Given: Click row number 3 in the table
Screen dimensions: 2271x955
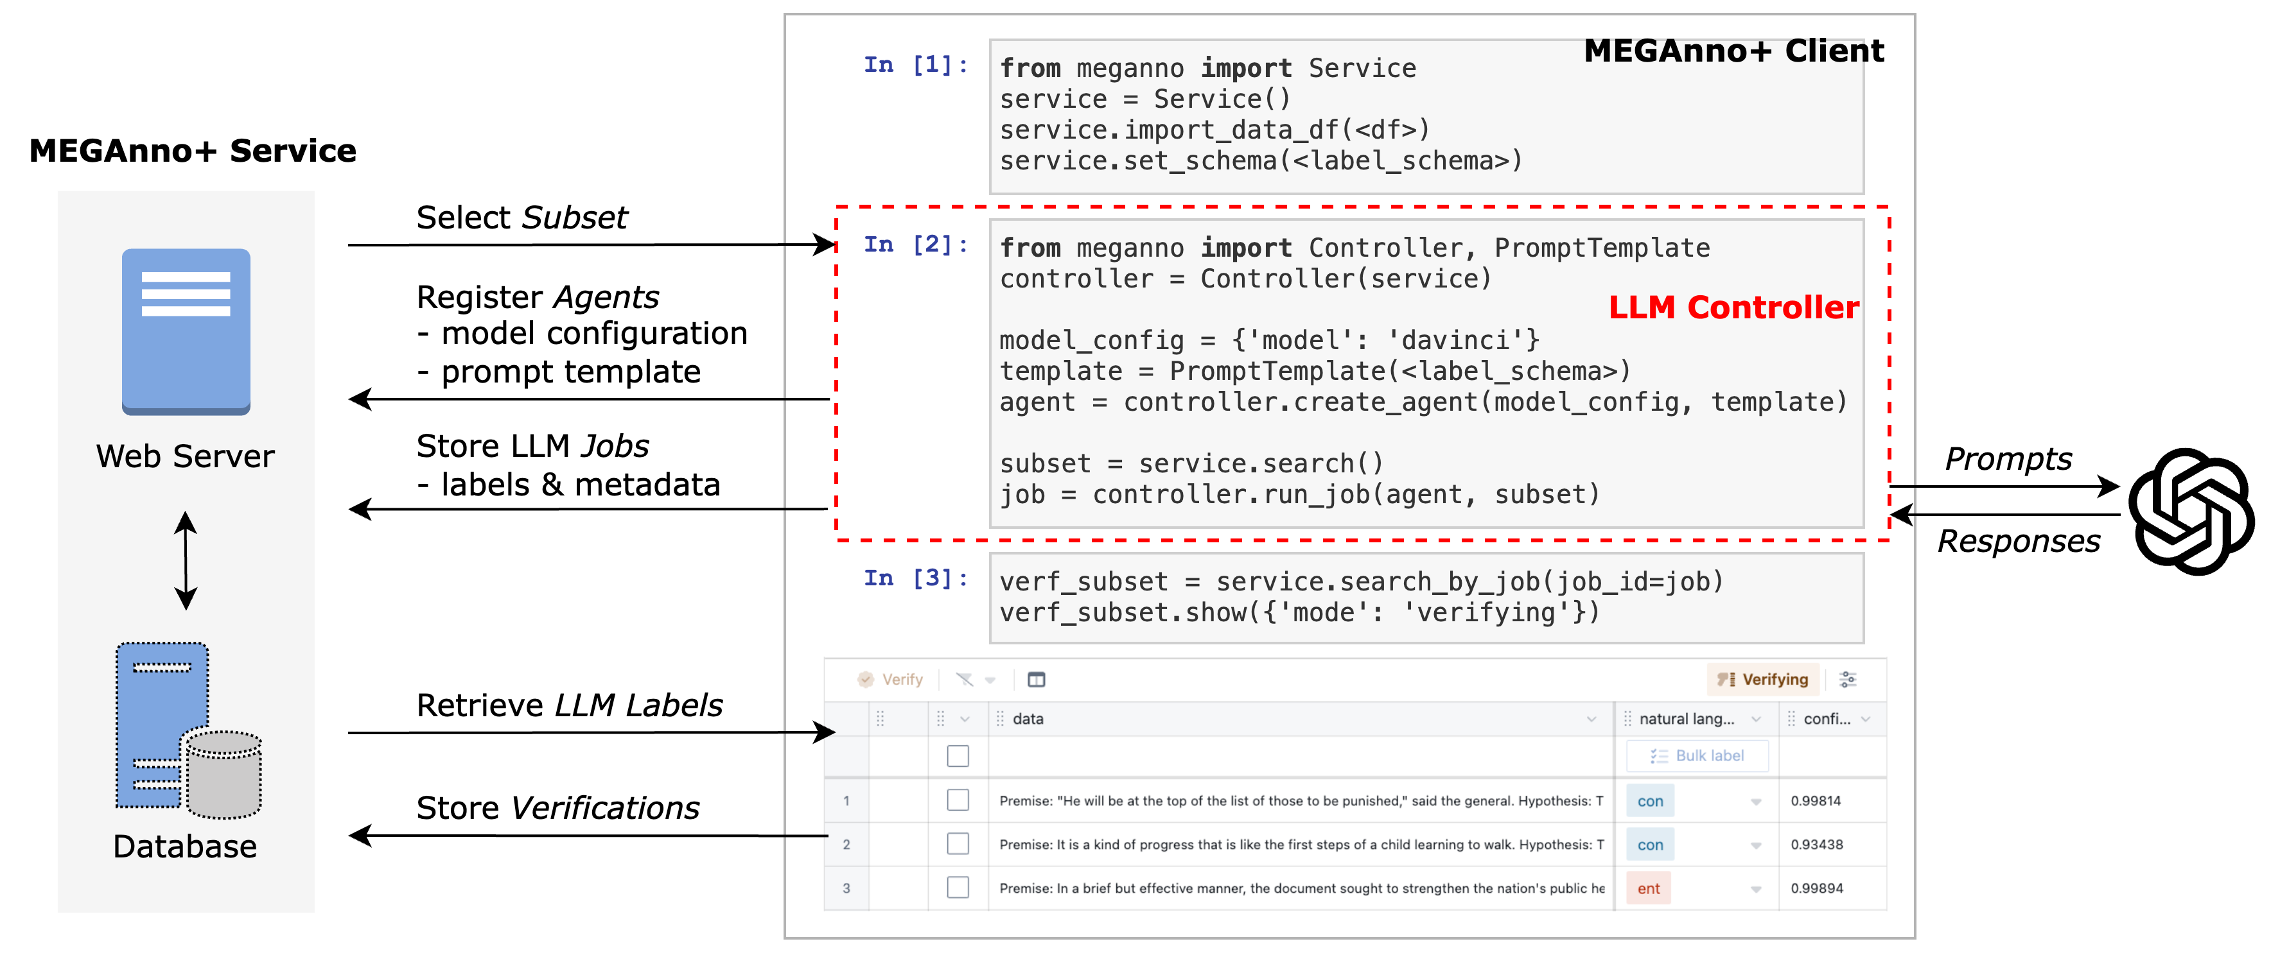Looking at the screenshot, I should tap(846, 888).
